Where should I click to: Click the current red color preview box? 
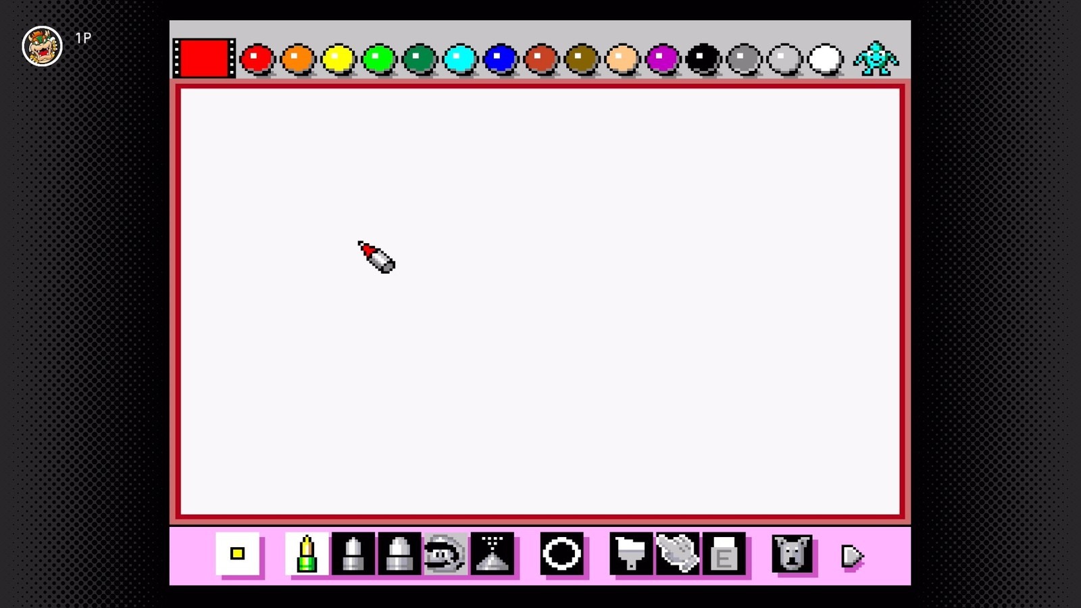pos(204,58)
